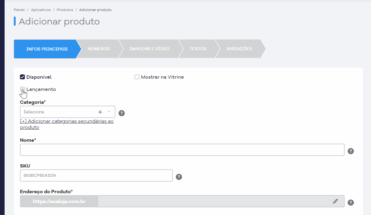Expand the Categoria Selecione dropdown arrow
Image resolution: width=371 pixels, height=215 pixels.
point(109,112)
